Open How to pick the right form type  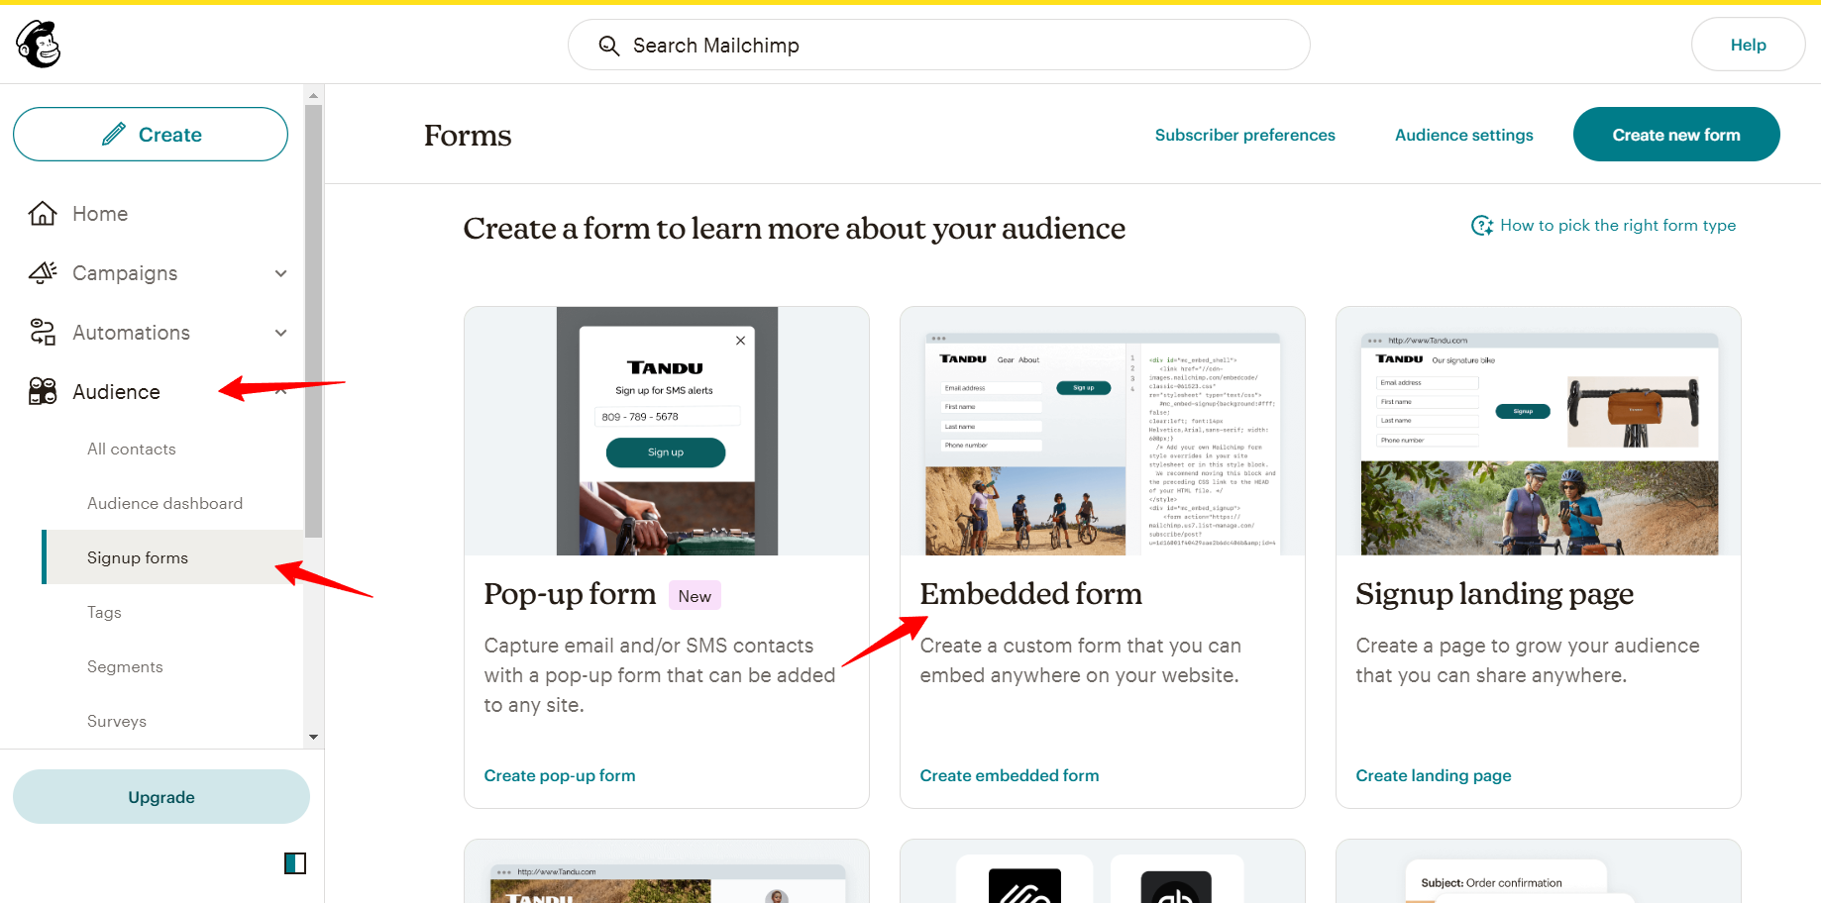(1618, 226)
